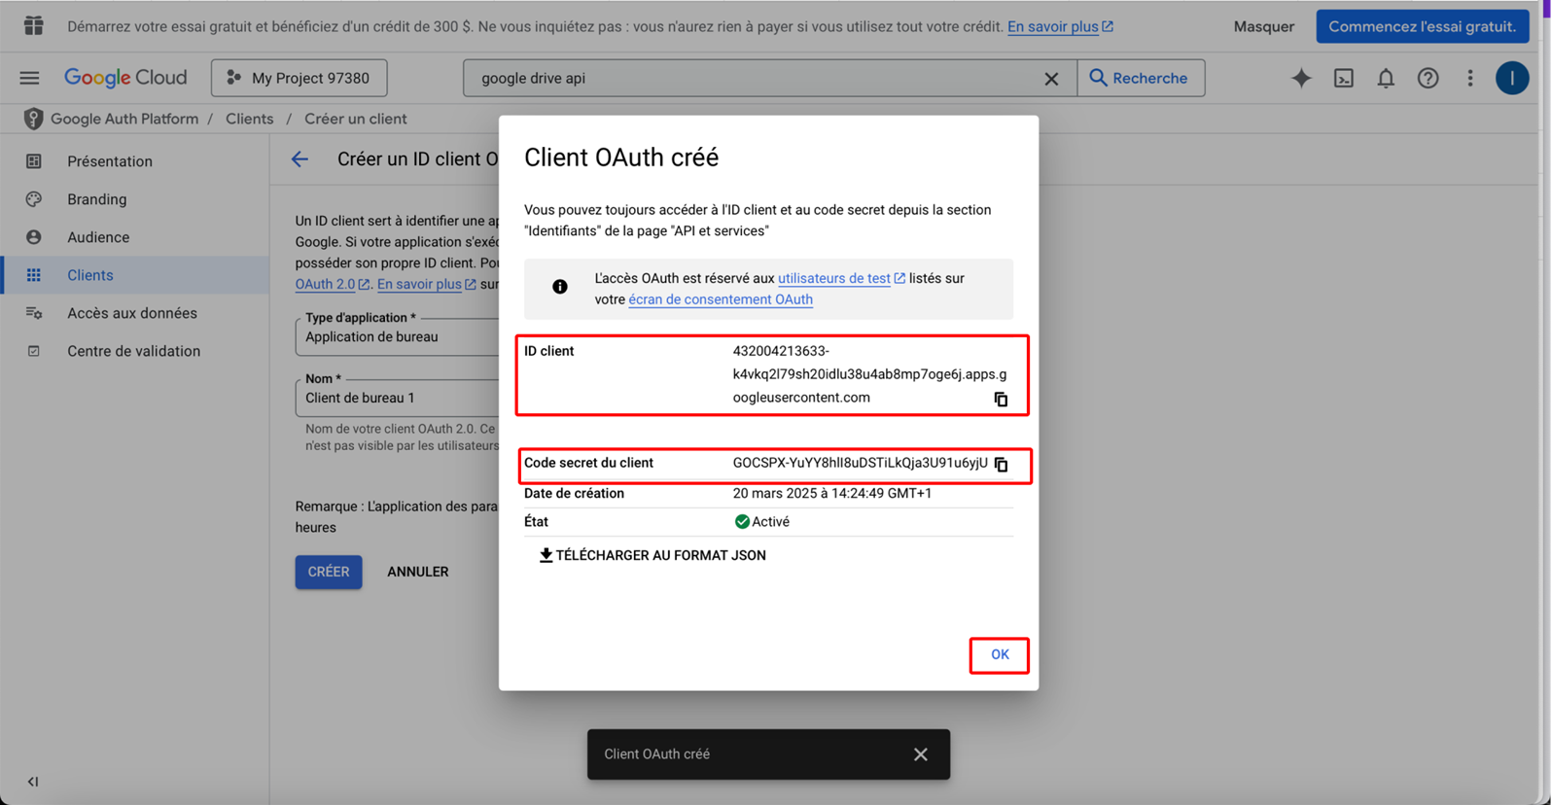Screen dimensions: 1551x805
Task: Open the help question mark icon
Action: point(1428,79)
